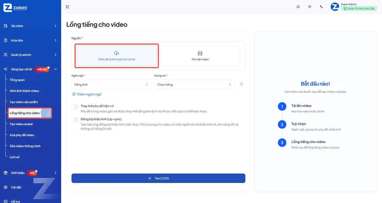Viewport: 382px width, 203px height.
Task: Open Tạo video sản phẩm item
Action: 24,102
